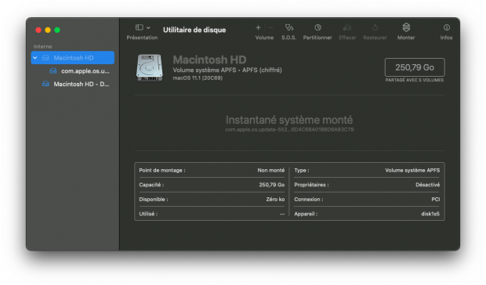Open the Partitionner pie icon

(317, 27)
